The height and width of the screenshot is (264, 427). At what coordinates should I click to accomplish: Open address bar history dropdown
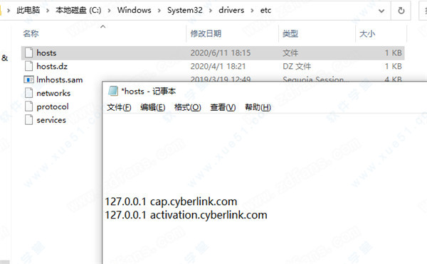click(381, 11)
